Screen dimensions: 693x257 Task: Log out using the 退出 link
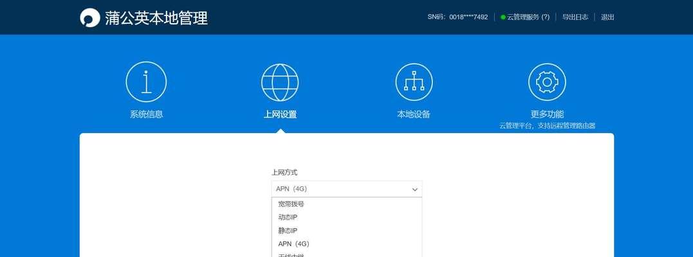point(607,17)
